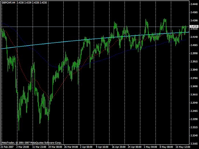This screenshot has width=199, height=149.
Task: Click the 2.4290 price axis label
Action: [194, 21]
